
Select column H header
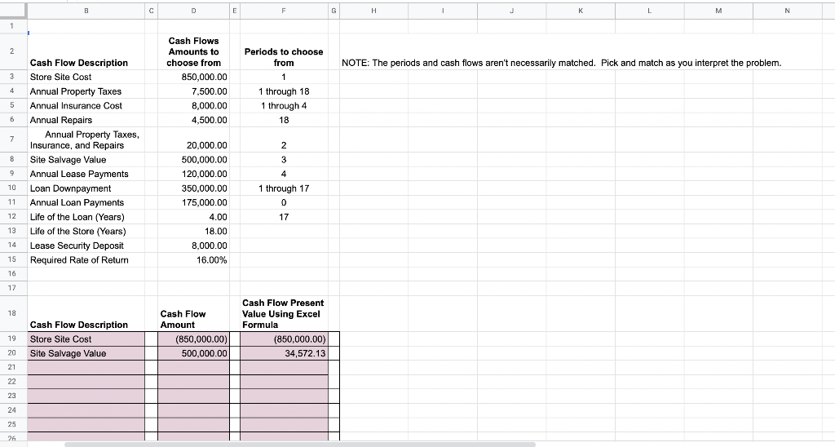[373, 10]
